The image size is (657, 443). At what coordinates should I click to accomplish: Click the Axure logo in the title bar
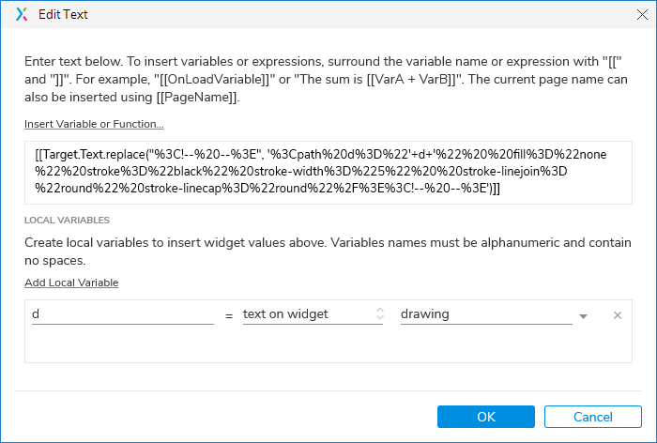(22, 15)
